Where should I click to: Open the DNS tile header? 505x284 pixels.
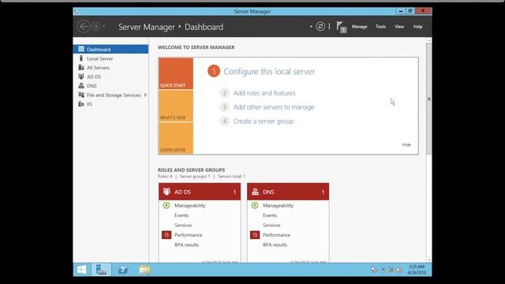288,192
